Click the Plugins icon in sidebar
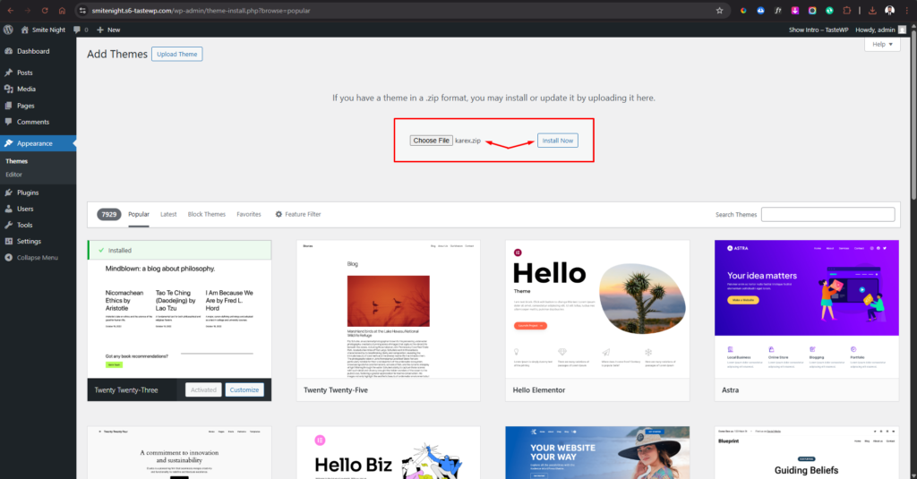The height and width of the screenshot is (479, 917). (x=8, y=192)
